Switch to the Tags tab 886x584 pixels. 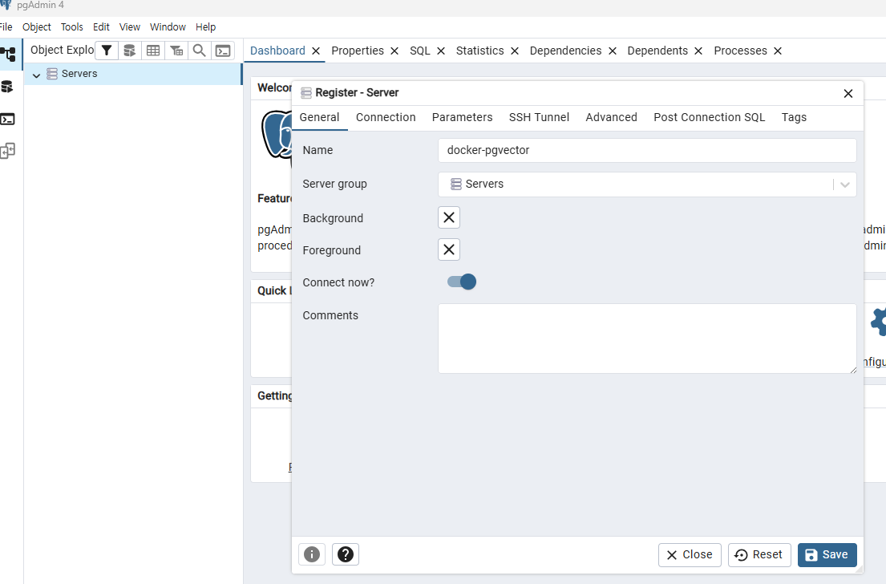(x=794, y=117)
